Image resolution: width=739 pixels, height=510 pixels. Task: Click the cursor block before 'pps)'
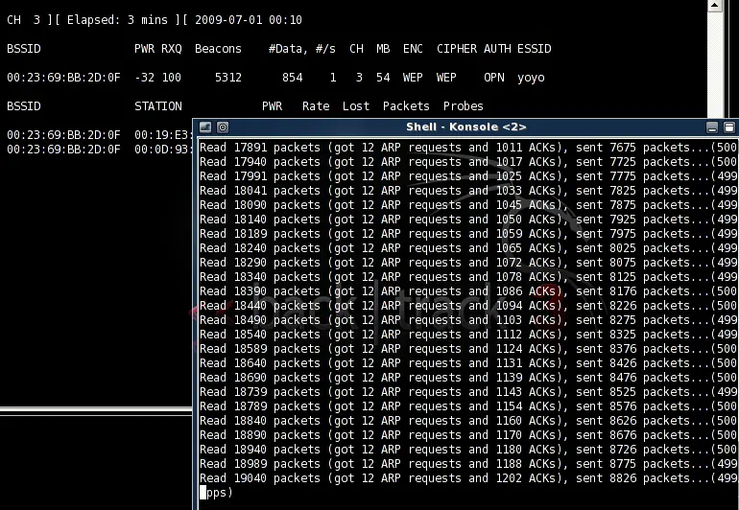click(x=203, y=493)
